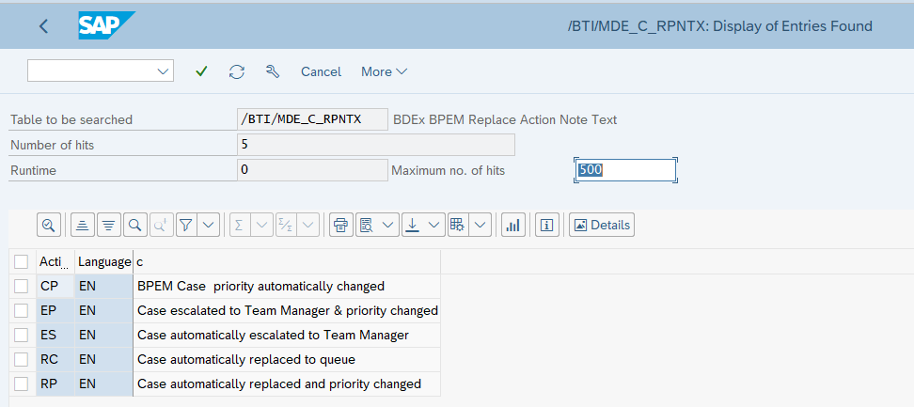Click 'Case automatically escalated to Team Manager' cell
This screenshot has height=407, width=914.
point(287,335)
